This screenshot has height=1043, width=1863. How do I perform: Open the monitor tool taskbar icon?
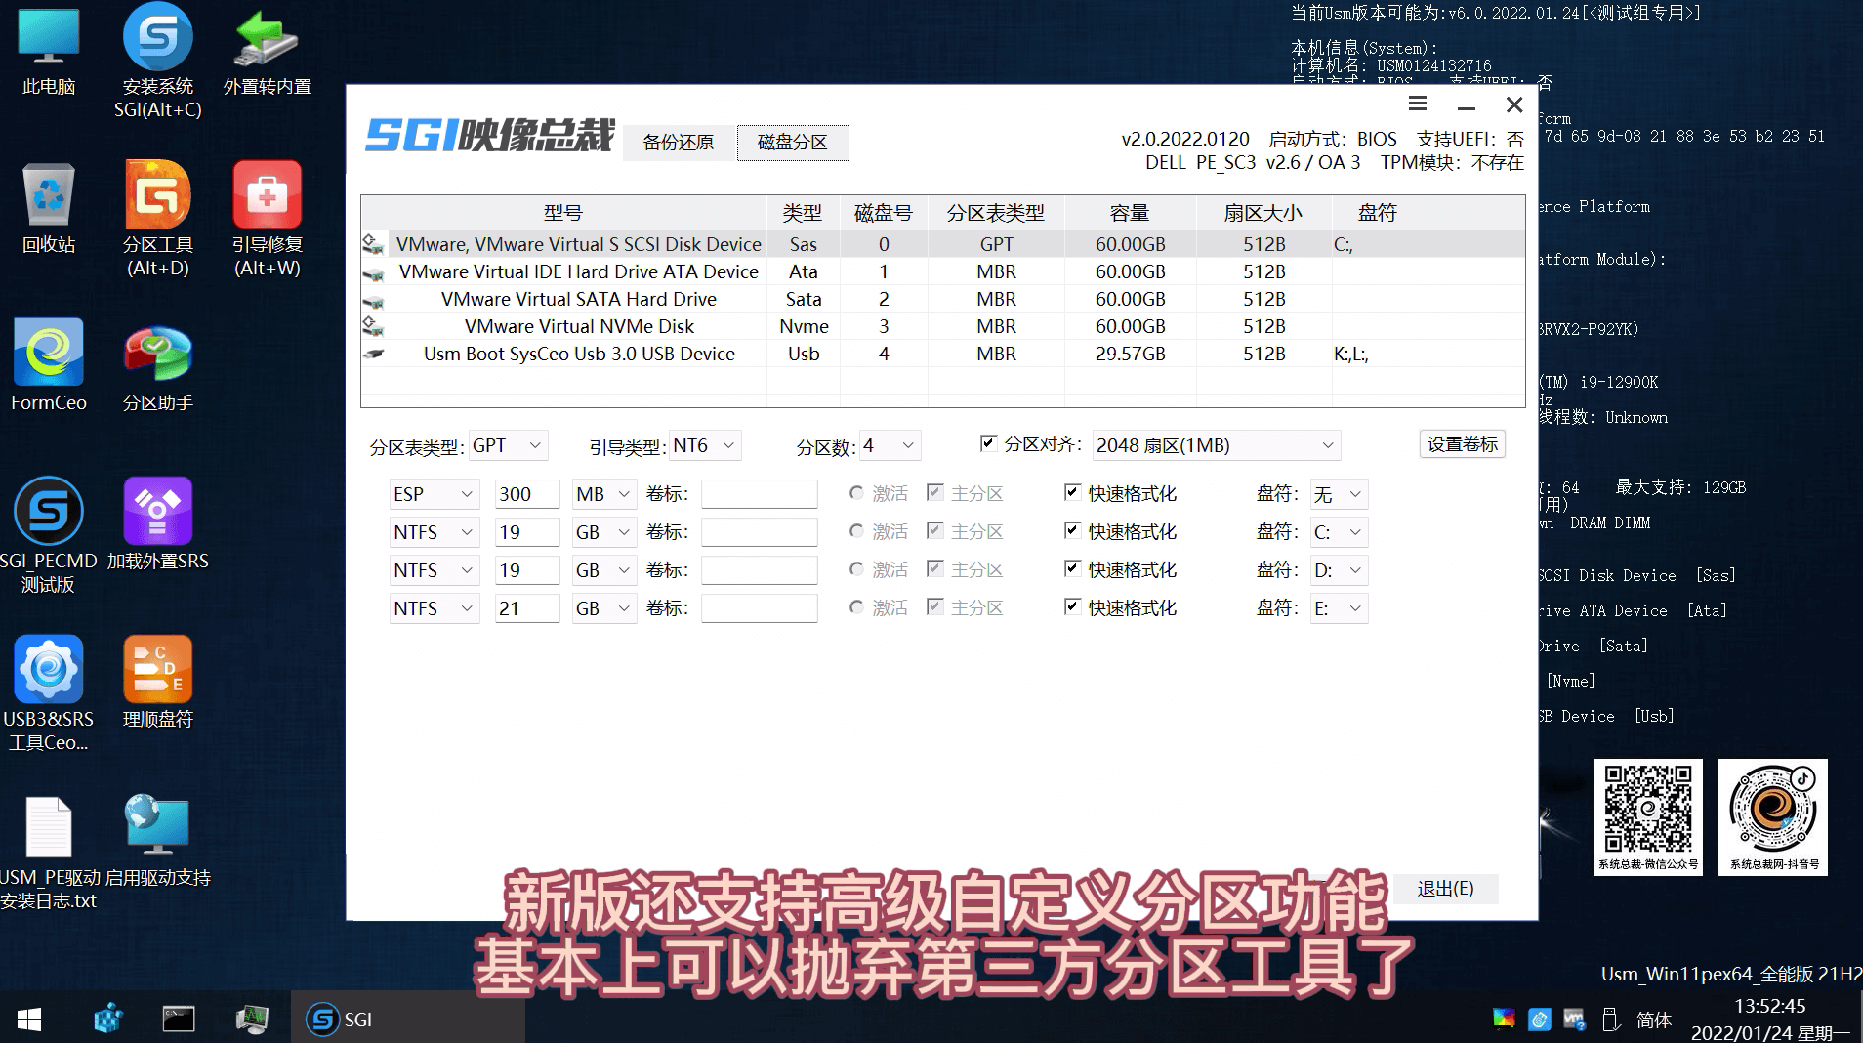[252, 1020]
